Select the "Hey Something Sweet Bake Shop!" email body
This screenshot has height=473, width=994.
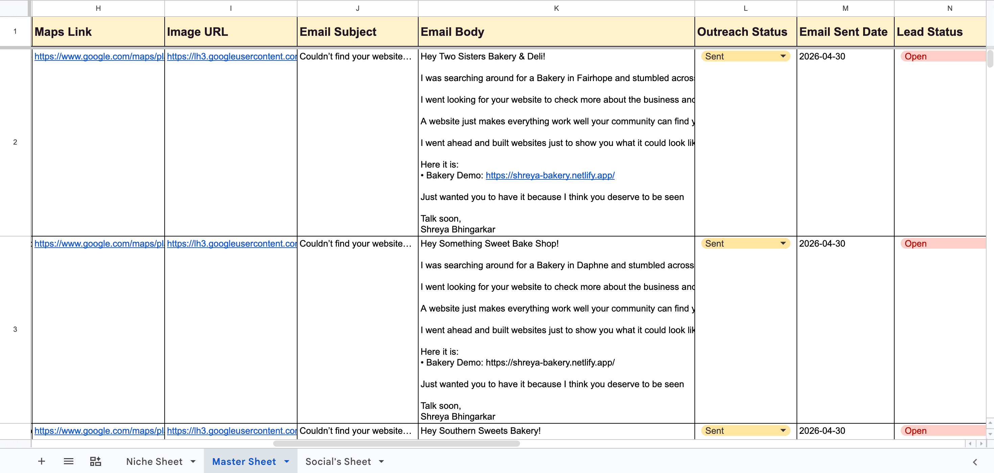(557, 330)
